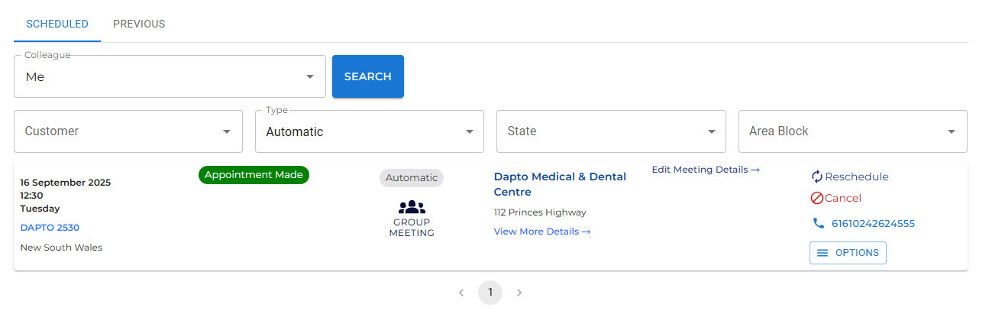Click the Appointment Made status badge
The height and width of the screenshot is (311, 989).
(254, 175)
